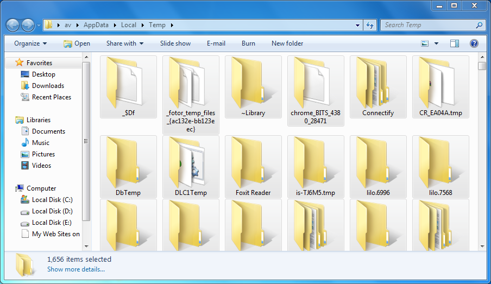Open the Connectify folder
The width and height of the screenshot is (491, 284).
tap(378, 87)
